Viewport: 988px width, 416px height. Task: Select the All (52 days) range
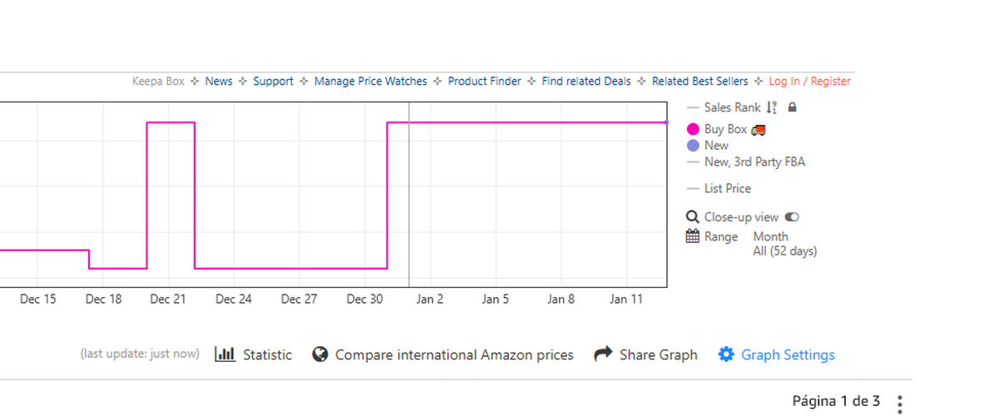point(785,251)
